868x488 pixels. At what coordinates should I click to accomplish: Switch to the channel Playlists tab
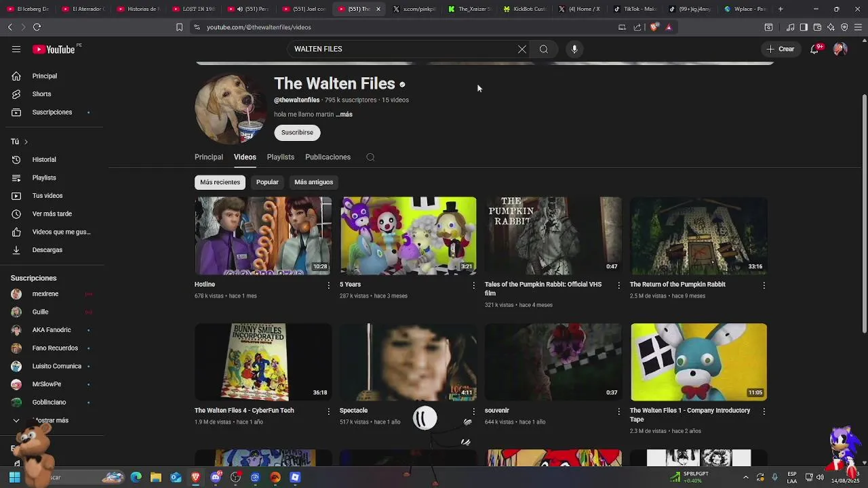(x=281, y=157)
